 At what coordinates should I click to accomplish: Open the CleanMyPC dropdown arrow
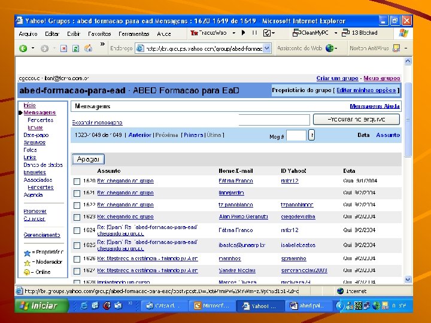(336, 33)
